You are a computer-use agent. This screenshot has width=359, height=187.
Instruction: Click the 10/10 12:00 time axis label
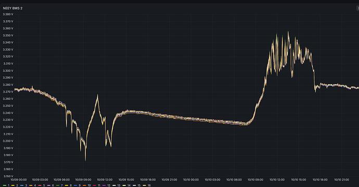click(x=277, y=180)
